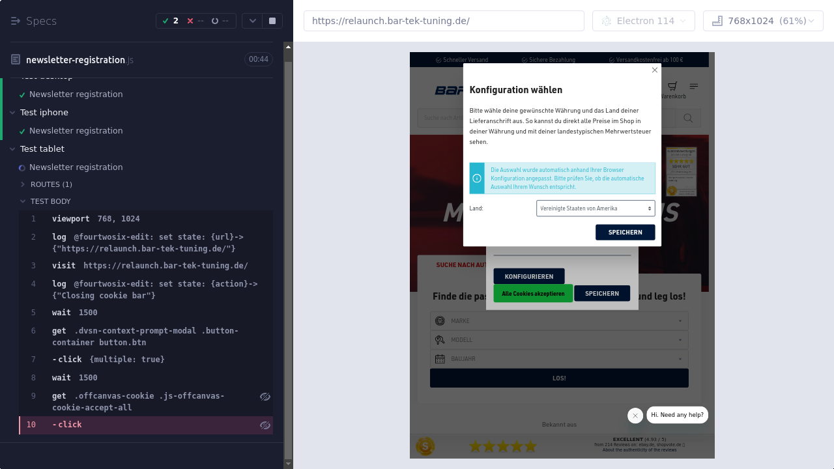Screen dimensions: 834x469
Task: Click the shopping cart icon in preview
Action: coord(672,86)
